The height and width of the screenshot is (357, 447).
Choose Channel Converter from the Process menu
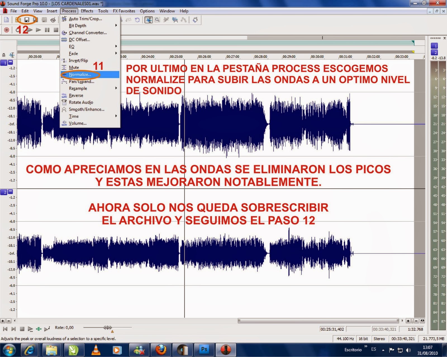pyautogui.click(x=90, y=33)
